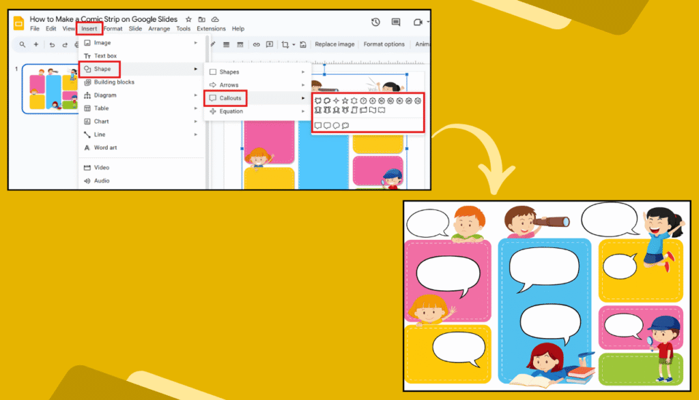Open the Insert menu
The width and height of the screenshot is (699, 400).
[89, 29]
